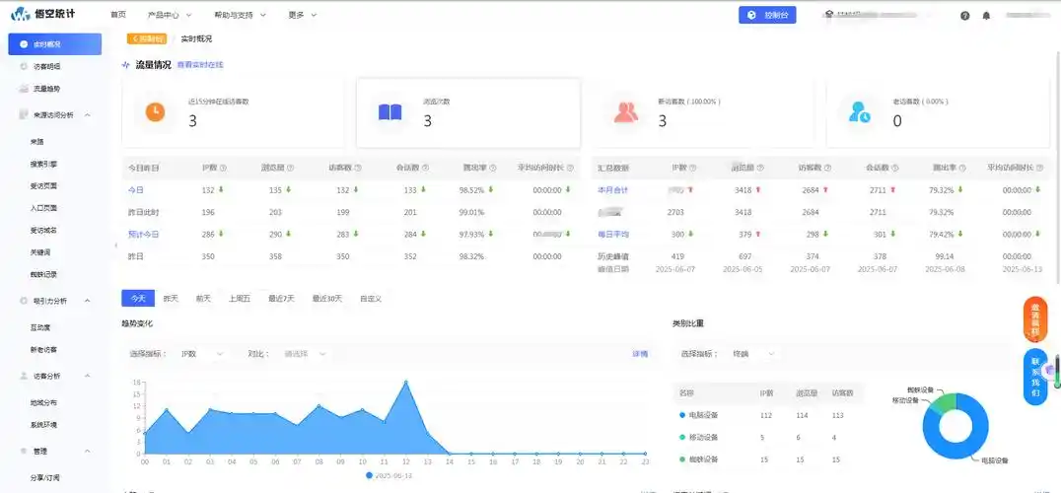Switch to the 昨天 date tab
This screenshot has width=1061, height=493.
pyautogui.click(x=171, y=298)
